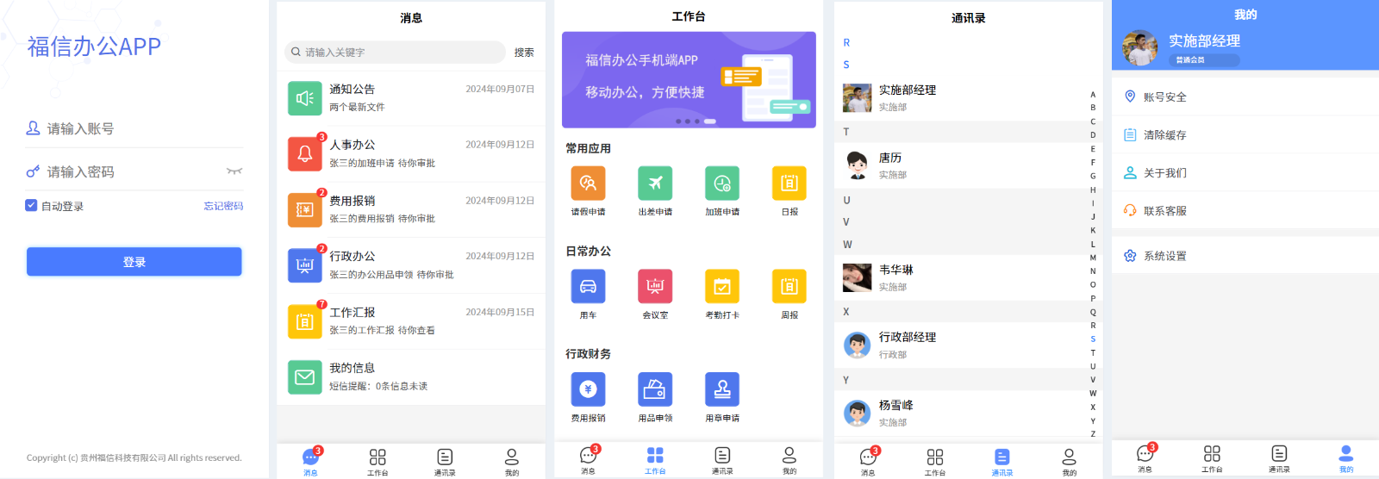Click the 工作汇报 yellow icon in messages
Viewport: 1379px width, 479px height.
pyautogui.click(x=305, y=321)
